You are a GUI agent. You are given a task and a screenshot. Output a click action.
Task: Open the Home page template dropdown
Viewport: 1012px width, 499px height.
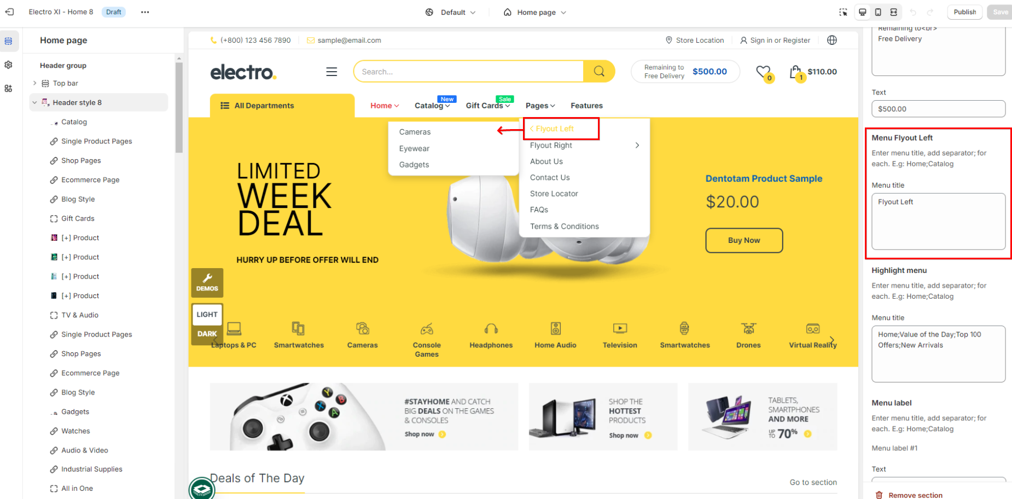[x=535, y=12]
